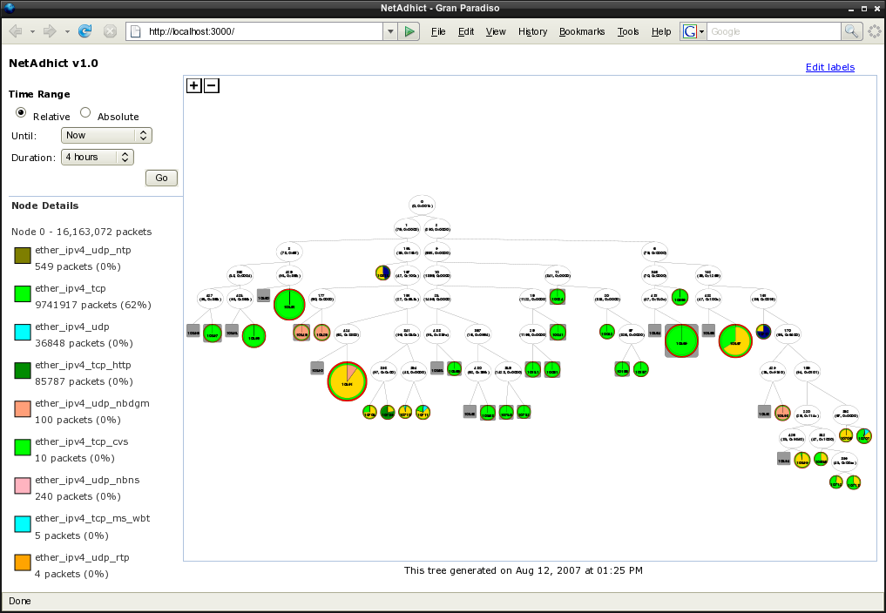Click the search magnifier icon
Image resolution: width=886 pixels, height=613 pixels.
pyautogui.click(x=851, y=31)
